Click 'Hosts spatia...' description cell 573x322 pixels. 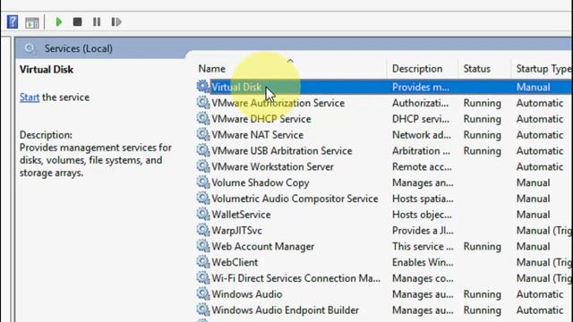click(x=423, y=199)
